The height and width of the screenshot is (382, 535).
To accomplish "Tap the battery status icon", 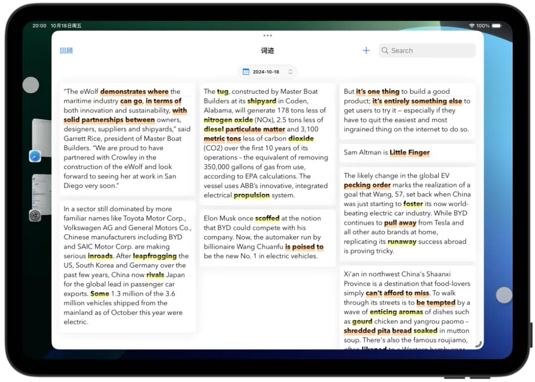I will pyautogui.click(x=497, y=26).
